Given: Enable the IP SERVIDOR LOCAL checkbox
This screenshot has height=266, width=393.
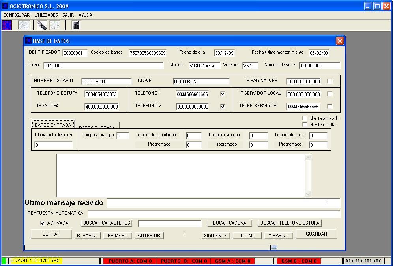Looking at the screenshot, I should click(330, 94).
